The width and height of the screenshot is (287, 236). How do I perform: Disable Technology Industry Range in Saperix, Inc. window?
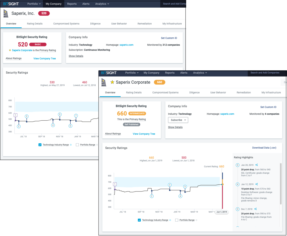coord(40,145)
